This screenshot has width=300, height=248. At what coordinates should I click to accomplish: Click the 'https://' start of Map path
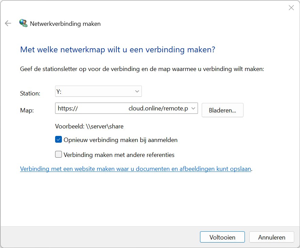click(x=68, y=108)
